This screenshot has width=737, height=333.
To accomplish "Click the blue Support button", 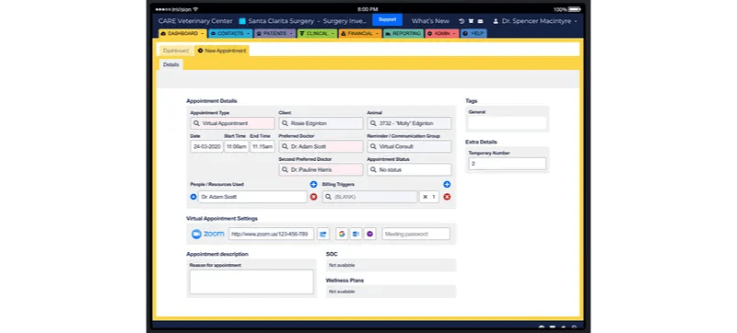I will pyautogui.click(x=387, y=19).
